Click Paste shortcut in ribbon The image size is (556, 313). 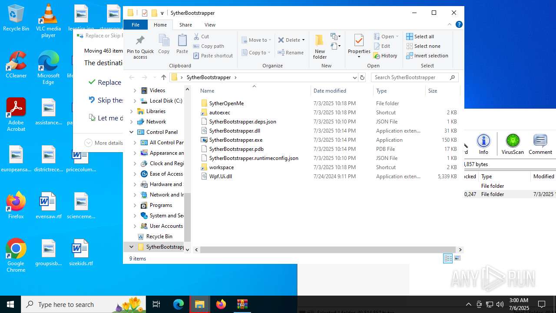(x=213, y=56)
